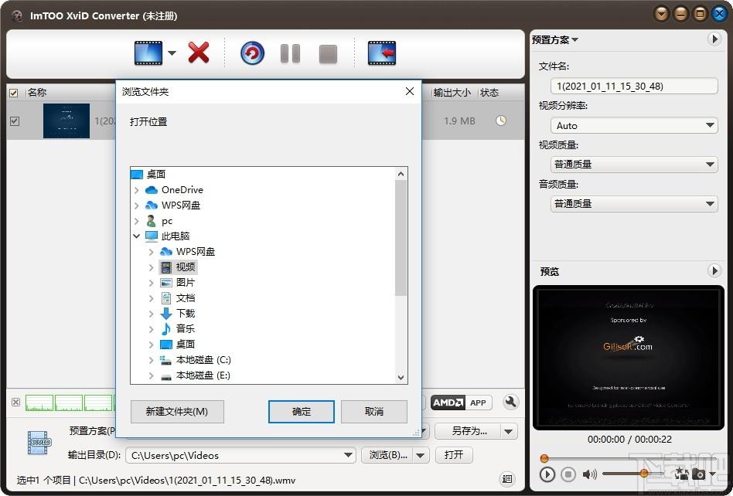Screen dimensions: 733x496
Task: Expand the 文档 folder node
Action: pyautogui.click(x=151, y=298)
